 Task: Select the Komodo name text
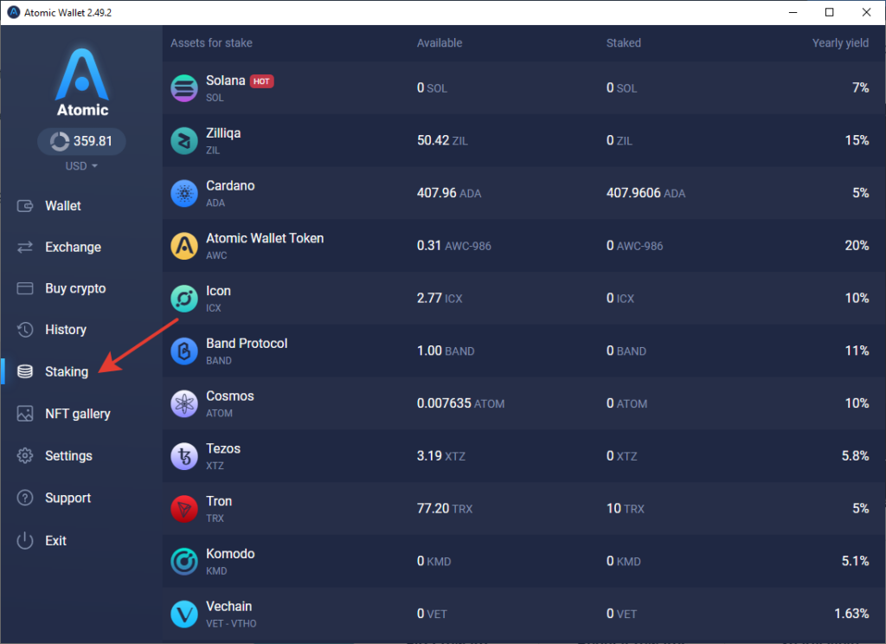point(230,554)
